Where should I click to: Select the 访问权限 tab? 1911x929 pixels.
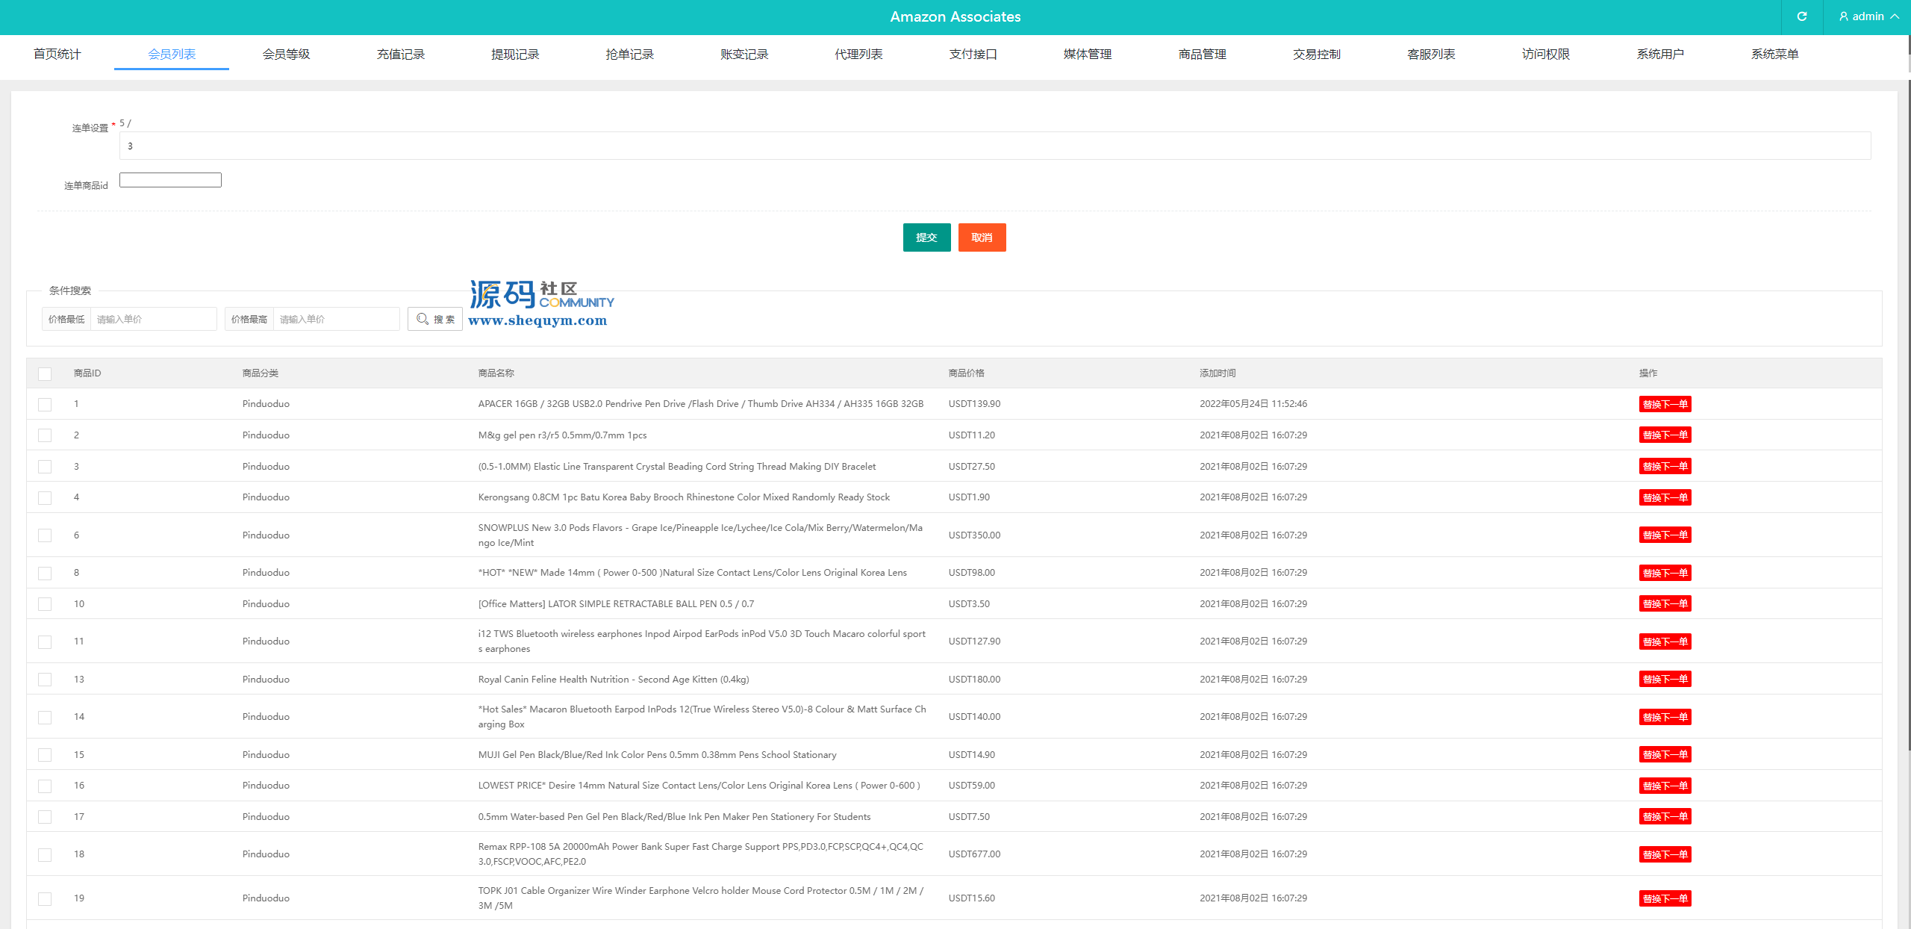coord(1546,54)
